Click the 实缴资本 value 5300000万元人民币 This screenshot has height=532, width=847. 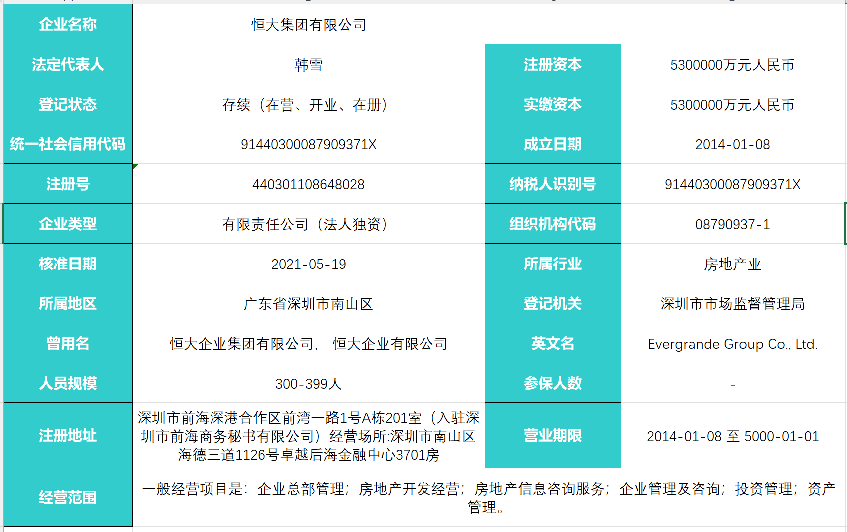coord(733,104)
